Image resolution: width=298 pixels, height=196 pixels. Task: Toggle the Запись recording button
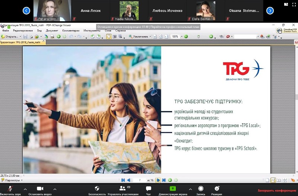201,189
